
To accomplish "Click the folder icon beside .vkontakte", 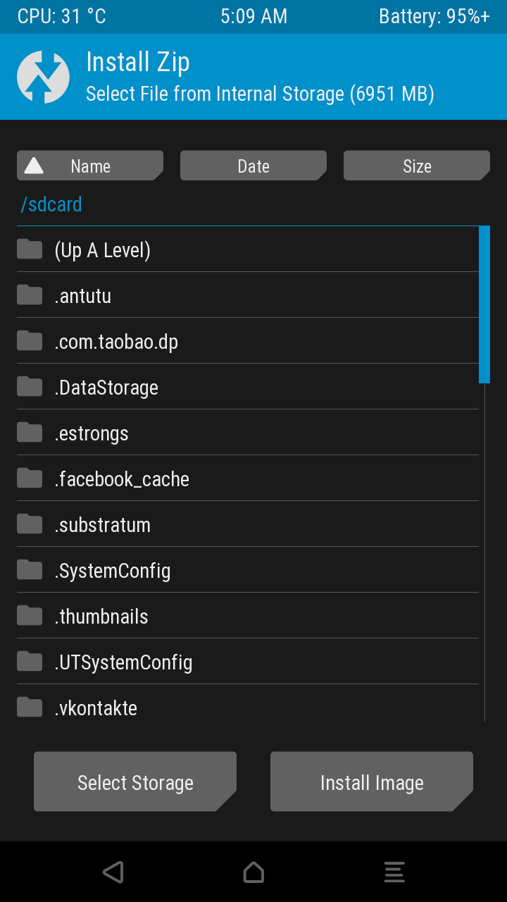I will pos(30,707).
